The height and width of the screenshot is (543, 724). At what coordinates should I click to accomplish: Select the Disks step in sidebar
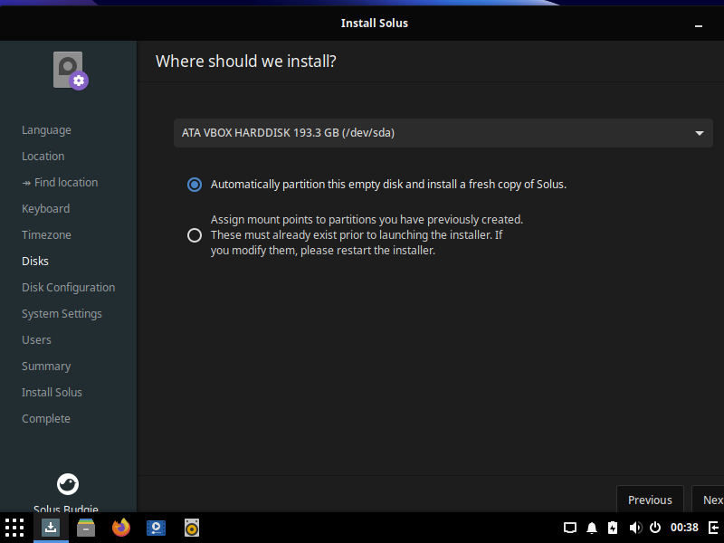coord(35,262)
